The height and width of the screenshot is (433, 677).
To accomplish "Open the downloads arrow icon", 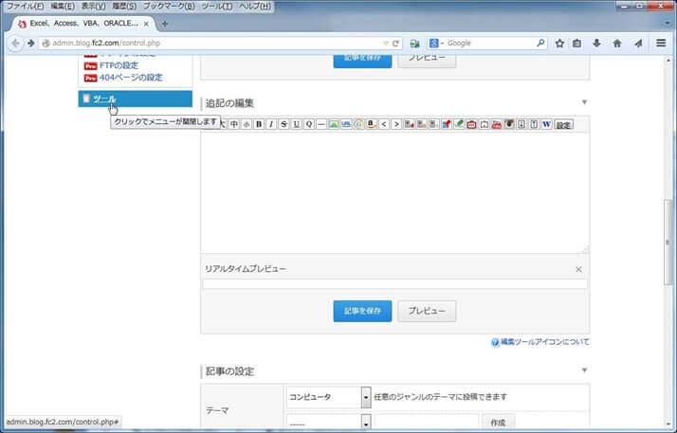I will pos(596,44).
